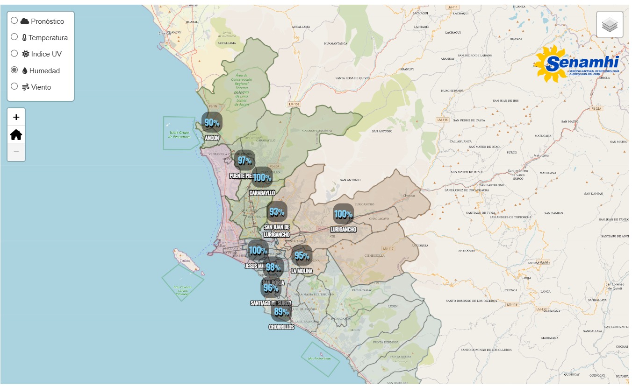The width and height of the screenshot is (632, 386).
Task: Open the 95% humidity marker at La Molina
Action: [x=302, y=255]
